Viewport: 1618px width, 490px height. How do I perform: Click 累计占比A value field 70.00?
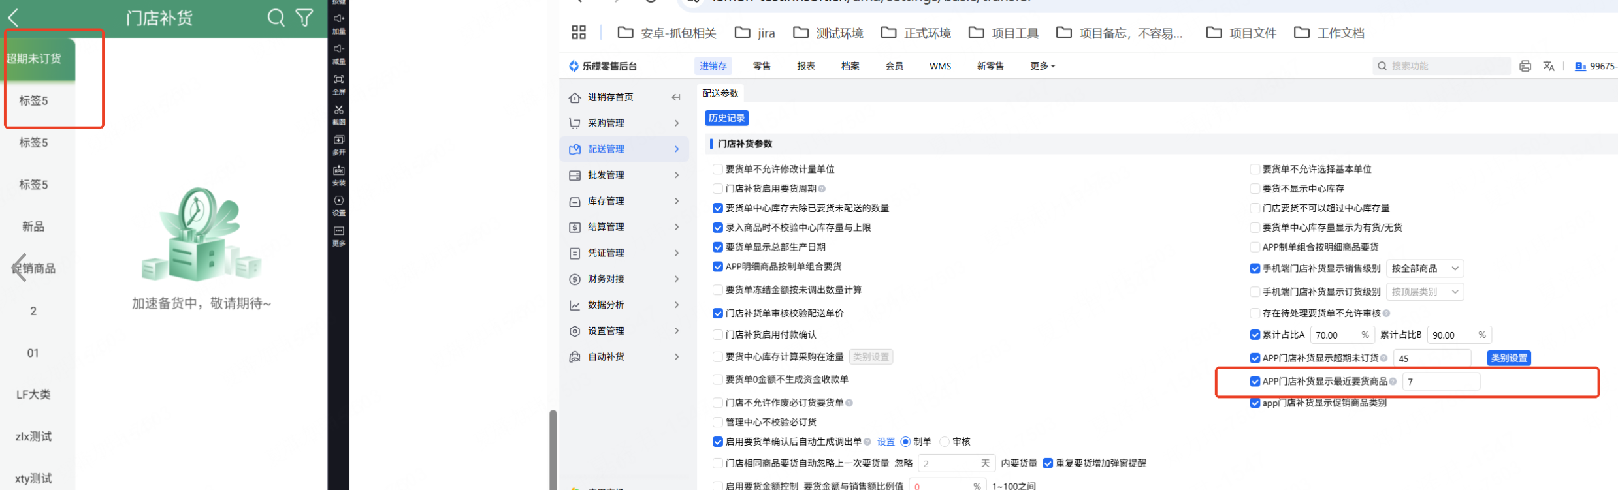point(1342,335)
